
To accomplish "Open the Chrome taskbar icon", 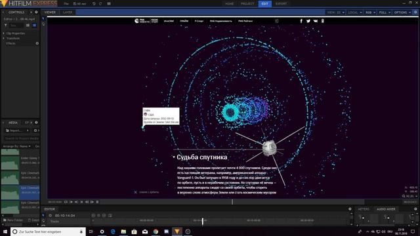I will (x=156, y=231).
